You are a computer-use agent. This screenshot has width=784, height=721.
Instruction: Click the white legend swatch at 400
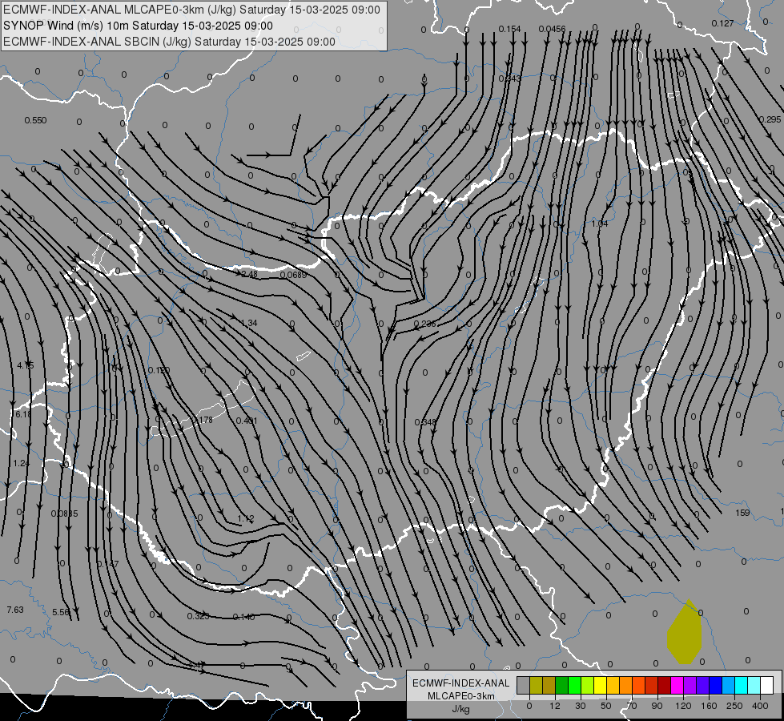(x=767, y=686)
